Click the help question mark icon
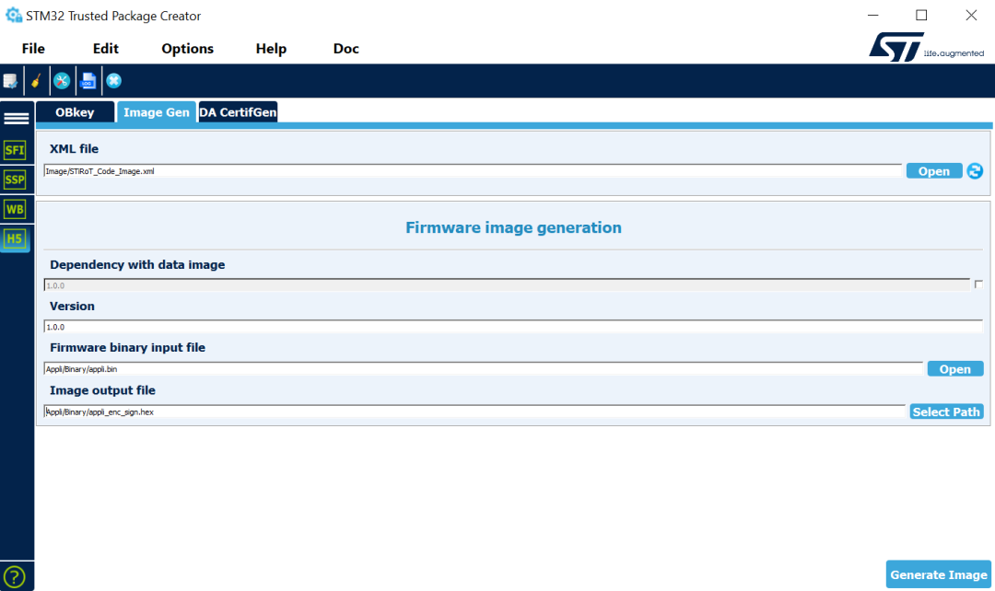Screen dimensions: 995x591 click(16, 577)
